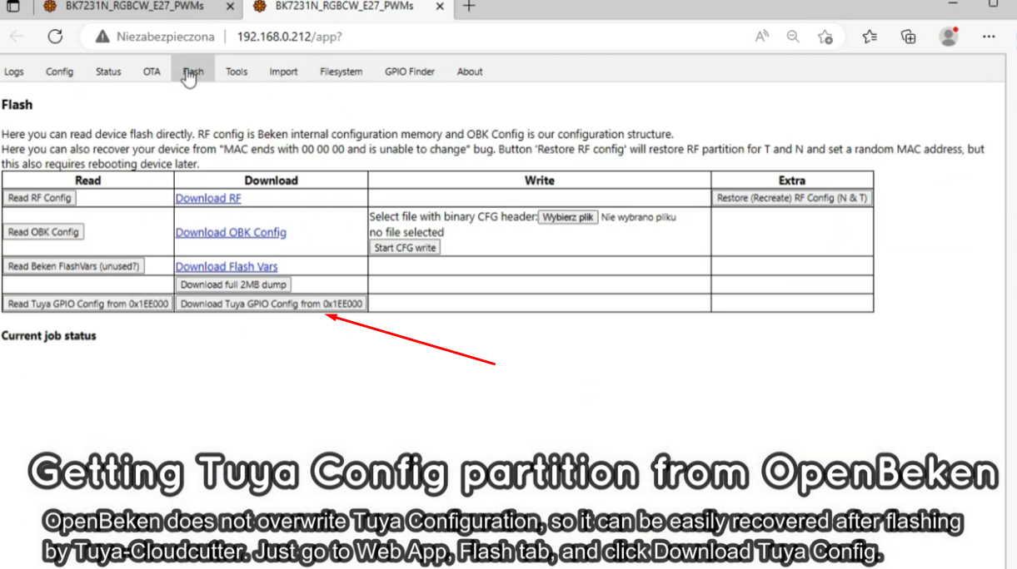The image size is (1017, 569).
Task: Switch to the Import tab
Action: pyautogui.click(x=283, y=72)
